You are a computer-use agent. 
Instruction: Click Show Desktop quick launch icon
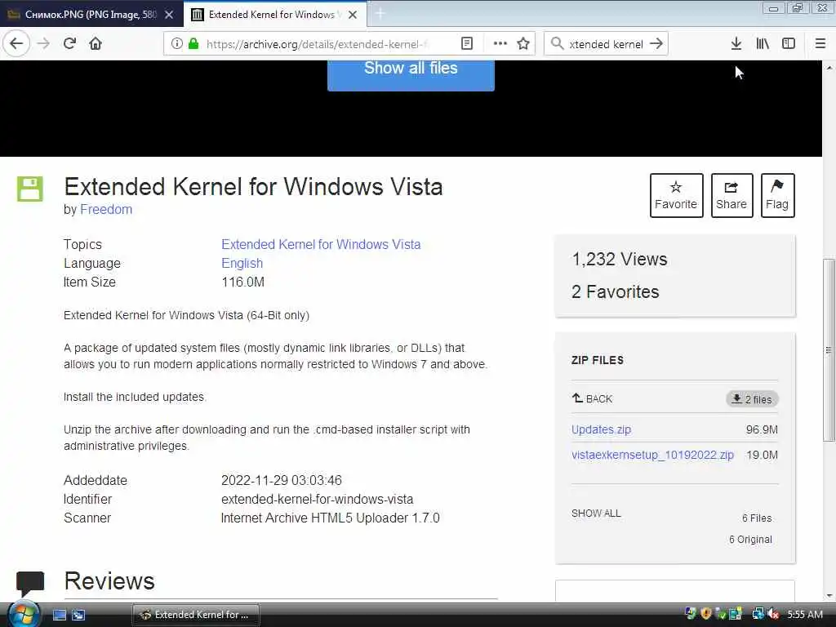[59, 616]
